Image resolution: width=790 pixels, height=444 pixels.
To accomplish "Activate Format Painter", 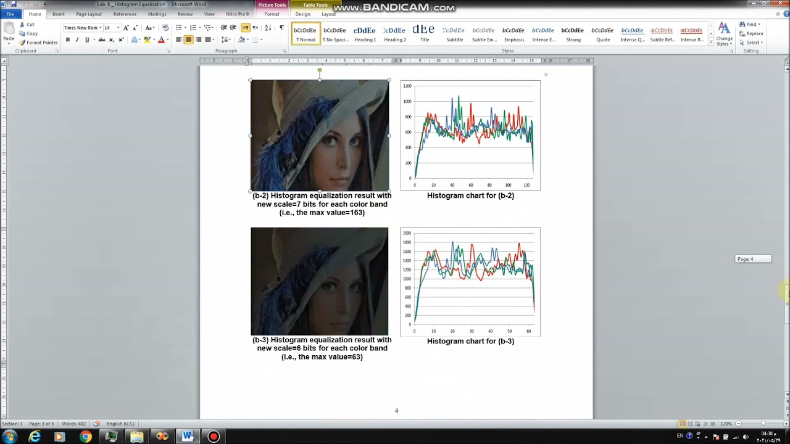I will (x=38, y=43).
